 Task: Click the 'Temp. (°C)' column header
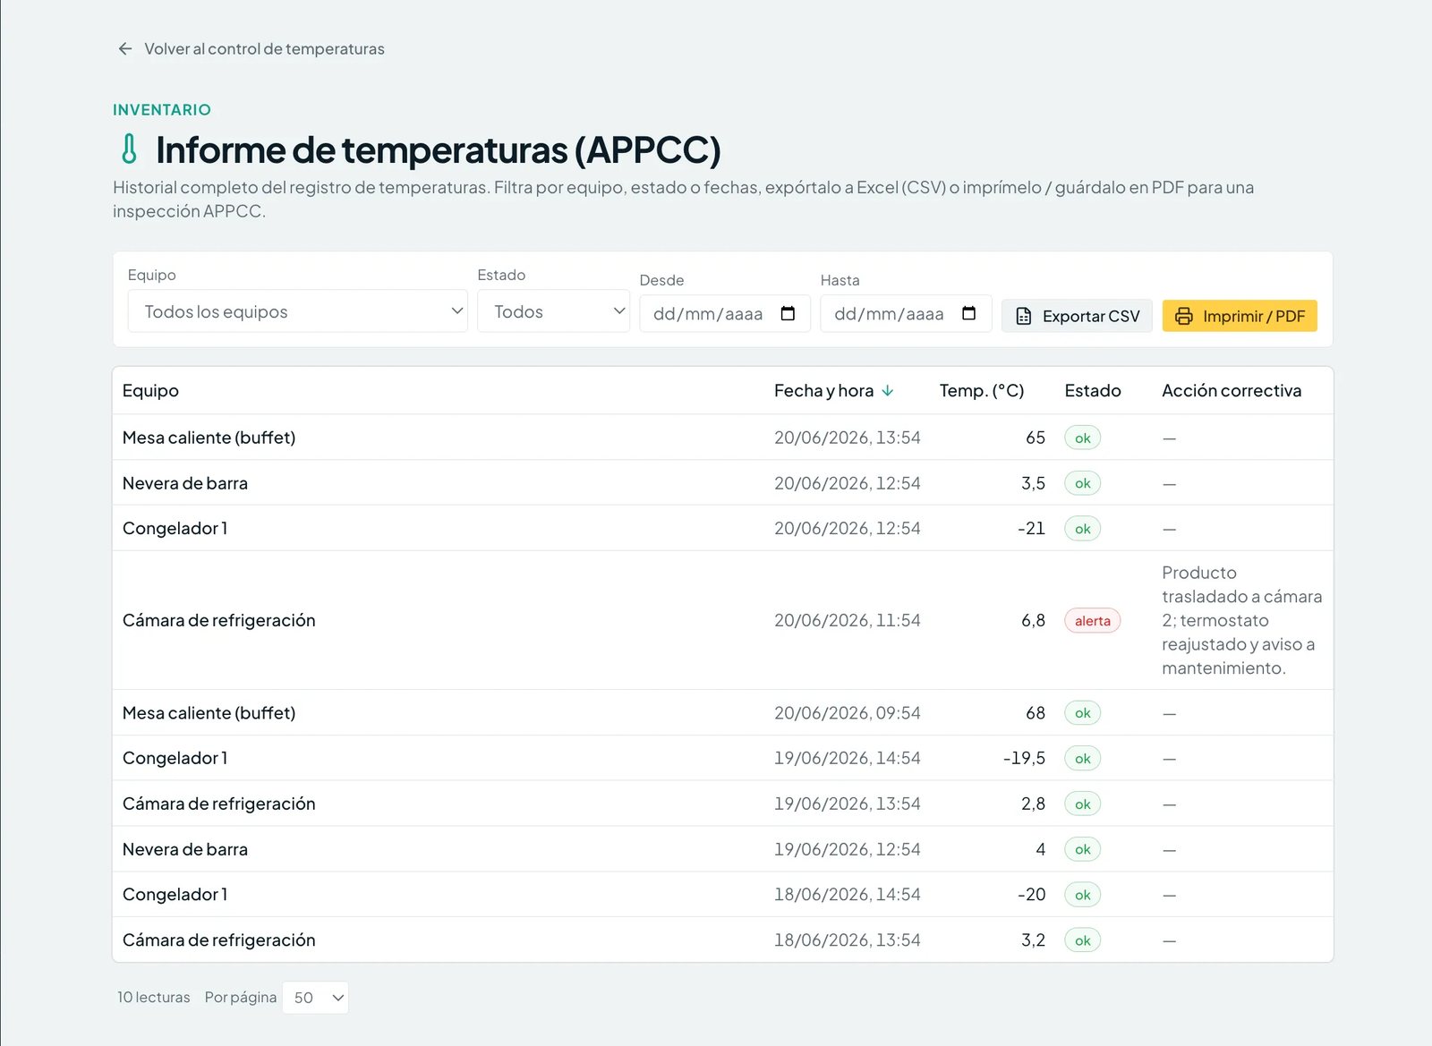pos(982,391)
